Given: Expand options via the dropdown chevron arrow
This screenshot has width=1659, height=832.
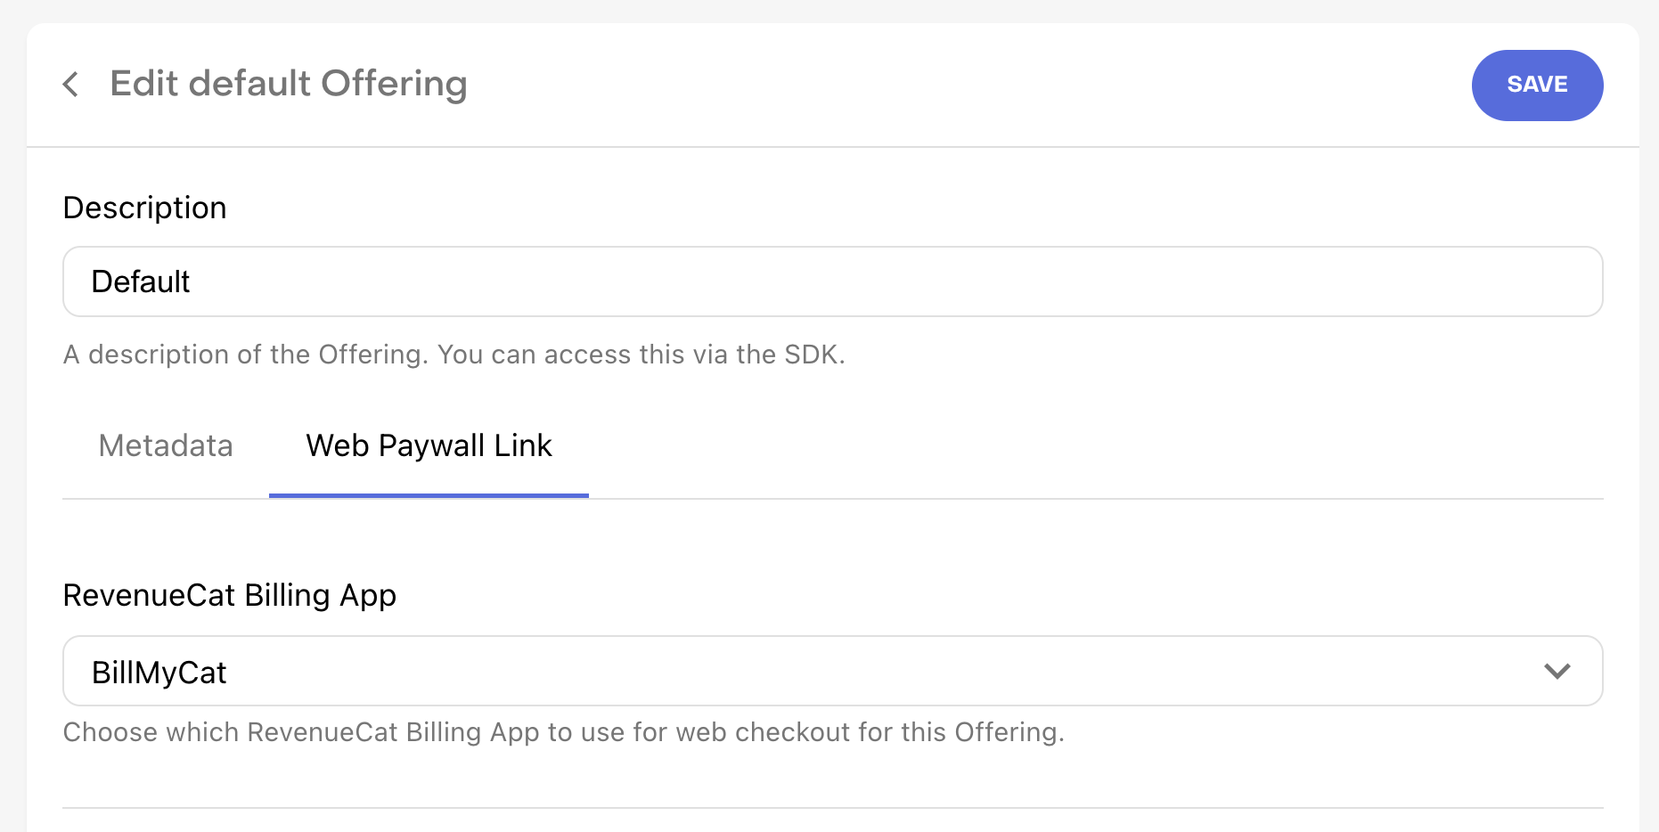Looking at the screenshot, I should [1557, 671].
